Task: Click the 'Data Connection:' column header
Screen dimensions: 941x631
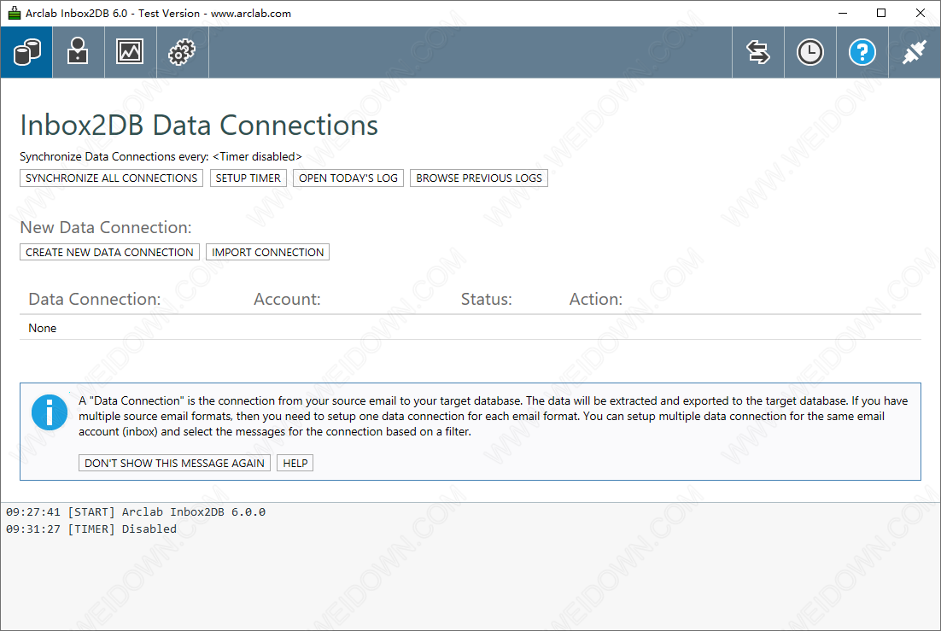Action: (x=94, y=299)
